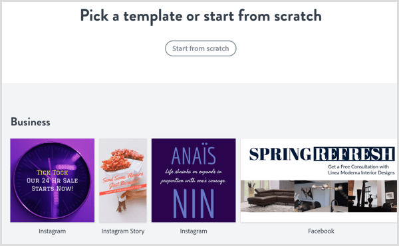
Task: Open the Tick Tock 24 Hr Sale template
Action: click(52, 180)
